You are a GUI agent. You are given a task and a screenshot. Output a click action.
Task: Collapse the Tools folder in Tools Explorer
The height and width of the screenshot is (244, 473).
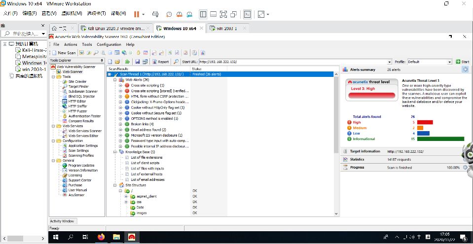click(52, 76)
